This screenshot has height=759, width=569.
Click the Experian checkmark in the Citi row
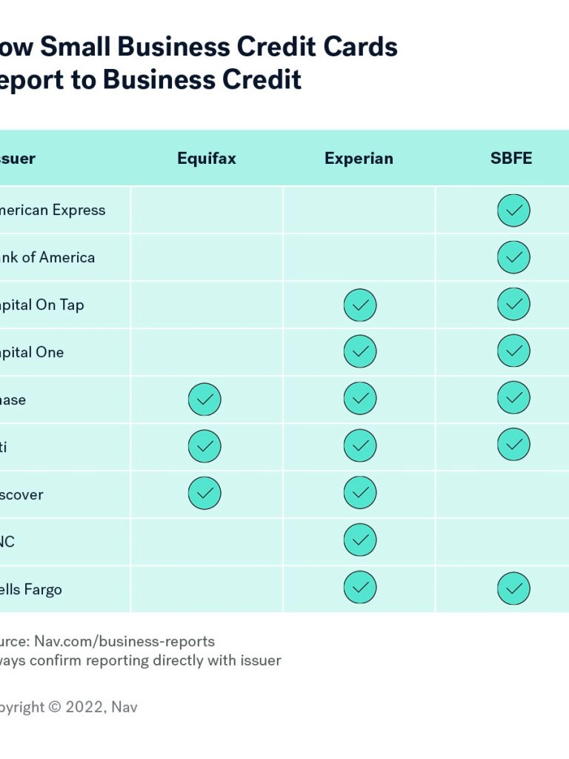(360, 446)
